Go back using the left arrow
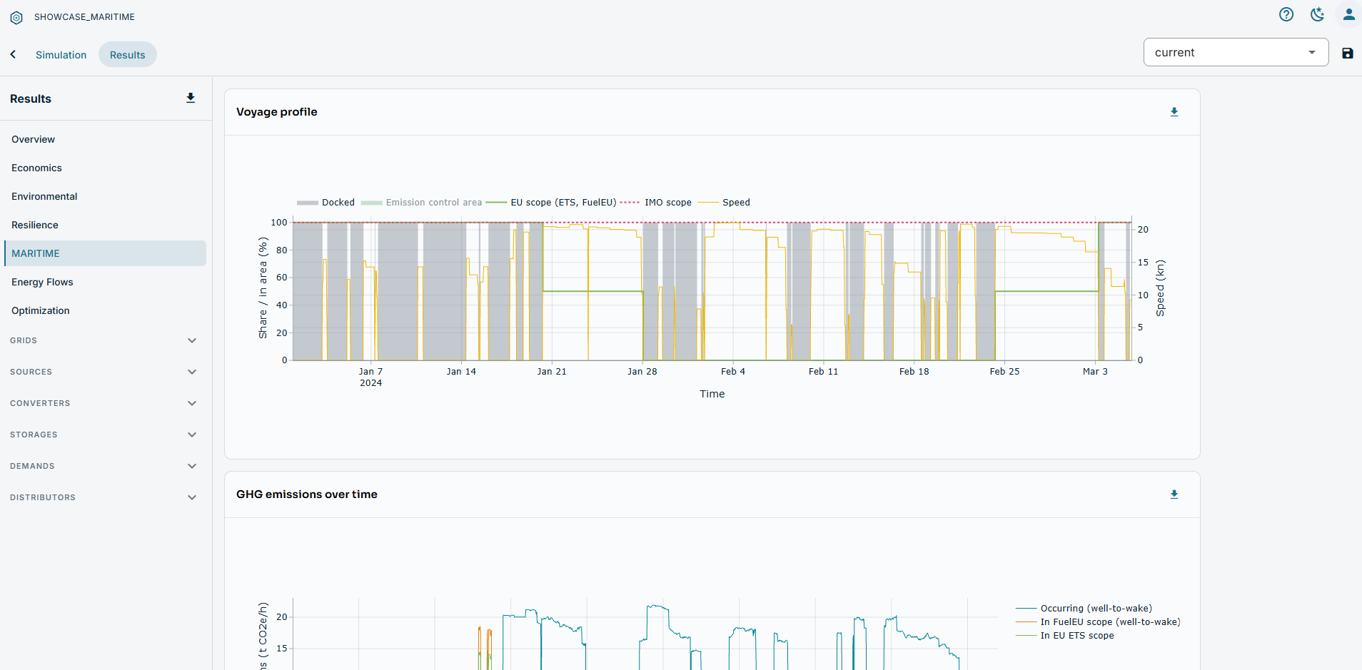1362x670 pixels. pos(13,54)
